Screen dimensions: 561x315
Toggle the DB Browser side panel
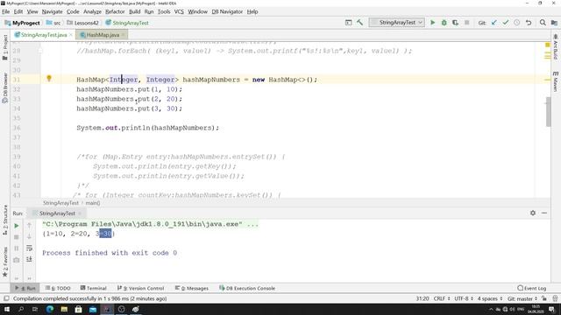pos(5,87)
